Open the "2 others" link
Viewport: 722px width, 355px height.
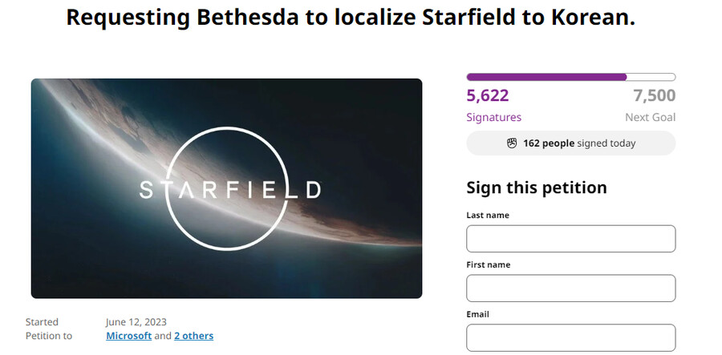[x=193, y=336]
